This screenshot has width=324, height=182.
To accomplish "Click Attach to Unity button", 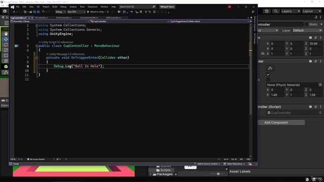I will tap(96, 12).
